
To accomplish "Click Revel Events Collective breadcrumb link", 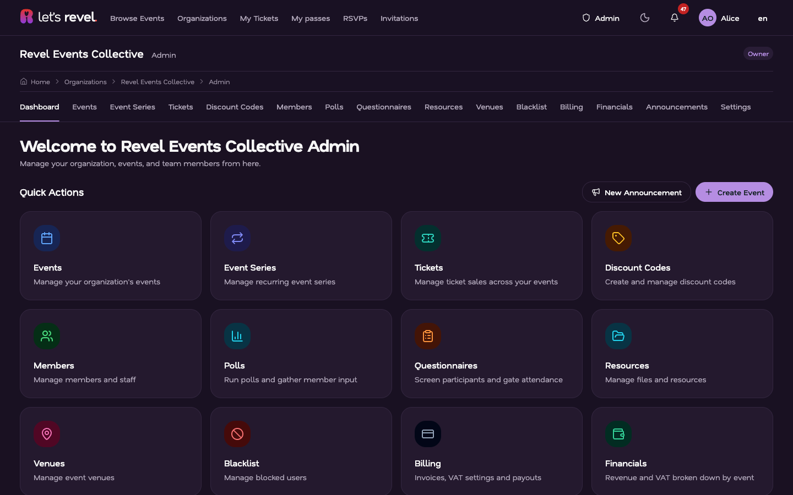I will [157, 82].
